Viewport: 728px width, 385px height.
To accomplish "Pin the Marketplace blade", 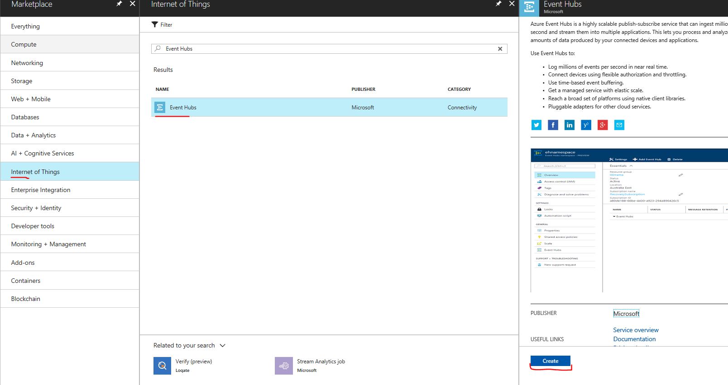I will click(119, 4).
